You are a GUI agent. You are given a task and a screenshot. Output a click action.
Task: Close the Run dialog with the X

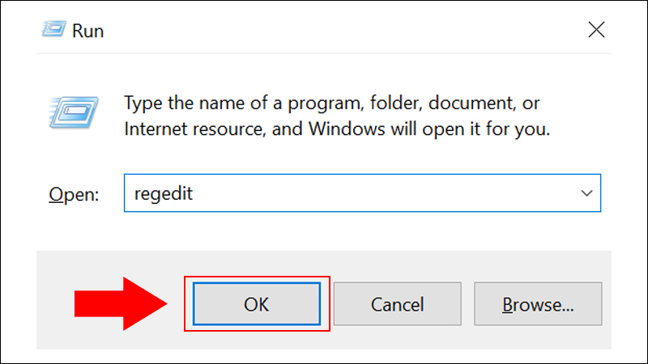coord(596,30)
